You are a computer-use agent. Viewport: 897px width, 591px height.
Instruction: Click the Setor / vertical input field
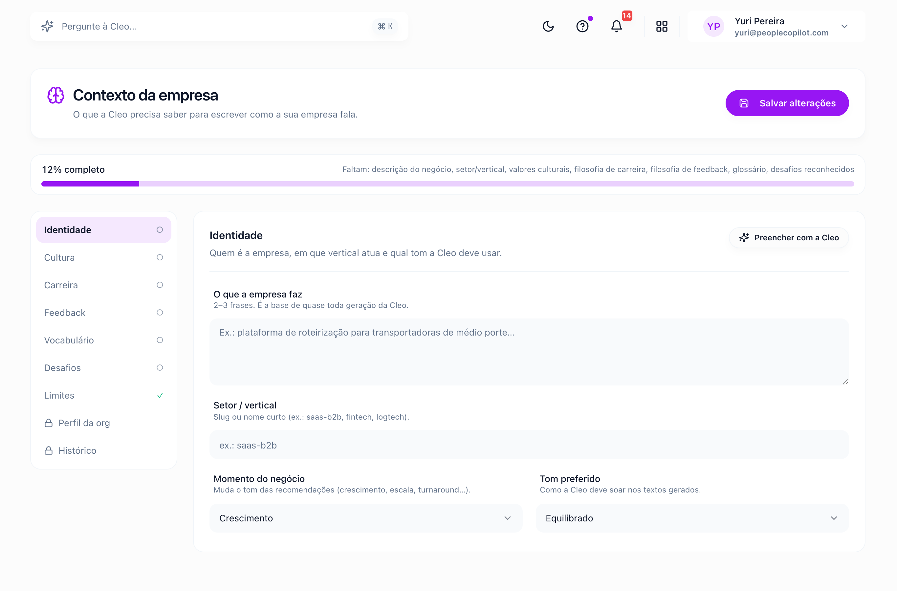pos(529,445)
